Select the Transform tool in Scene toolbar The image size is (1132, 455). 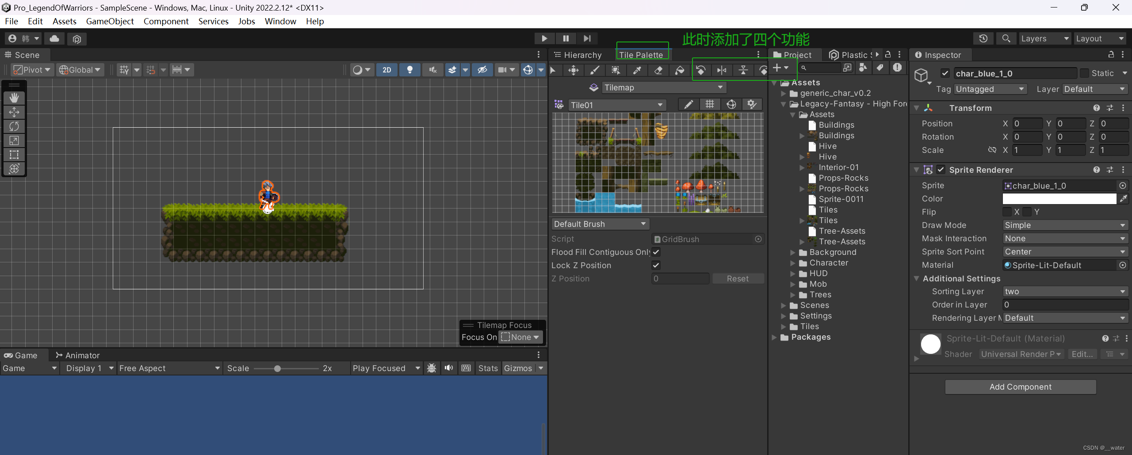(x=14, y=169)
